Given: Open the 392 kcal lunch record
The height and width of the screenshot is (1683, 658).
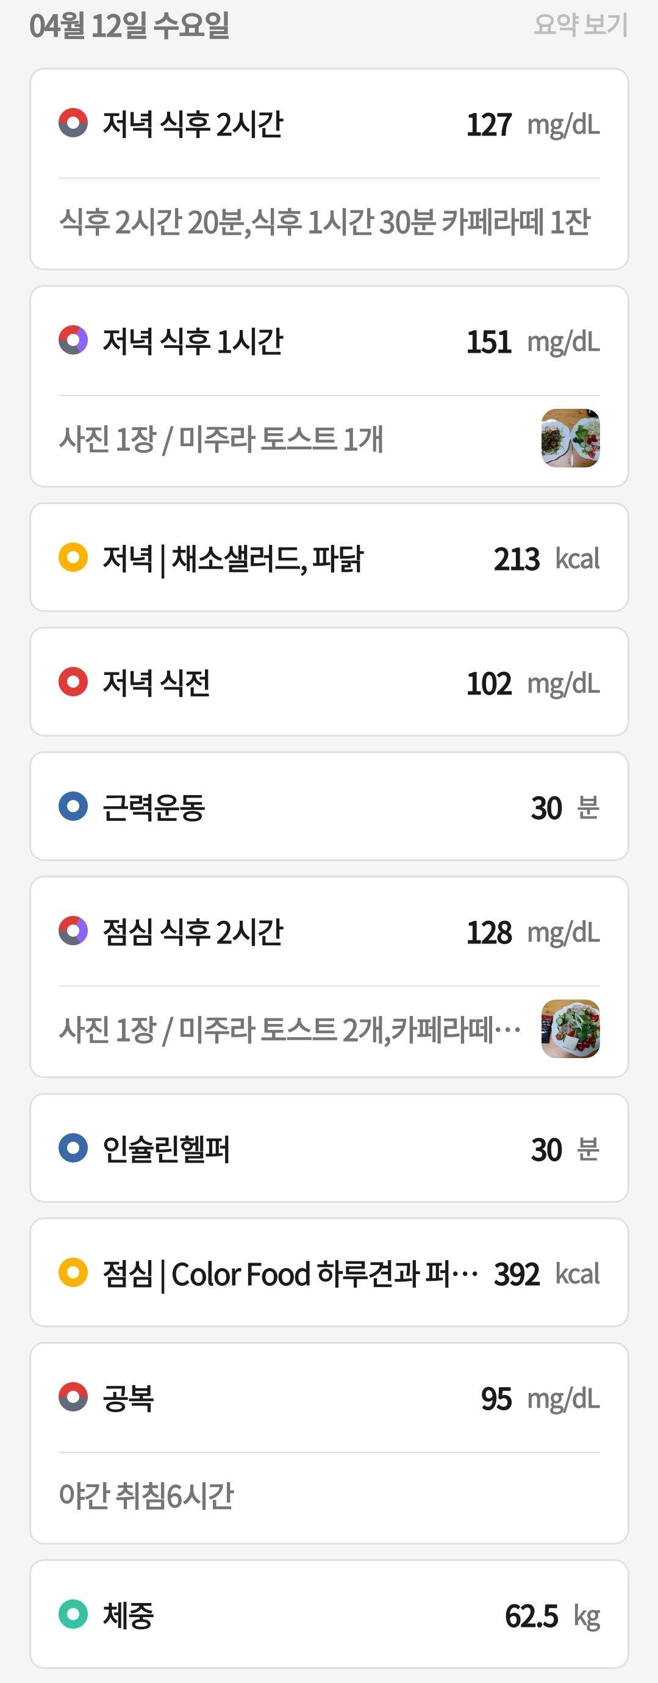Looking at the screenshot, I should (329, 1272).
